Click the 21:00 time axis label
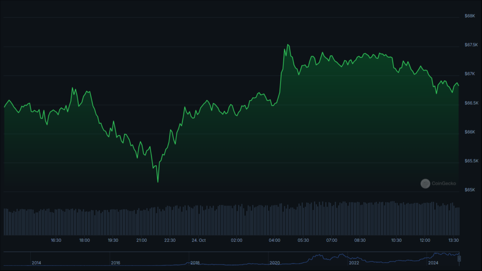Screen dimensions: 482x271 (x=141, y=240)
